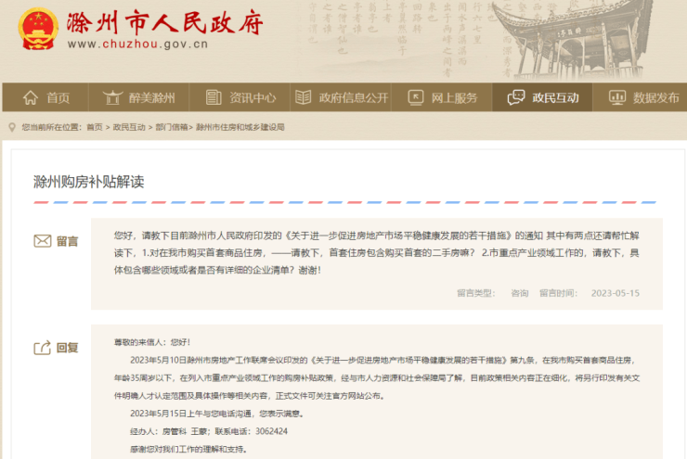Click the message date 2023-05-15
Viewport: 687px width, 459px height.
click(x=616, y=293)
